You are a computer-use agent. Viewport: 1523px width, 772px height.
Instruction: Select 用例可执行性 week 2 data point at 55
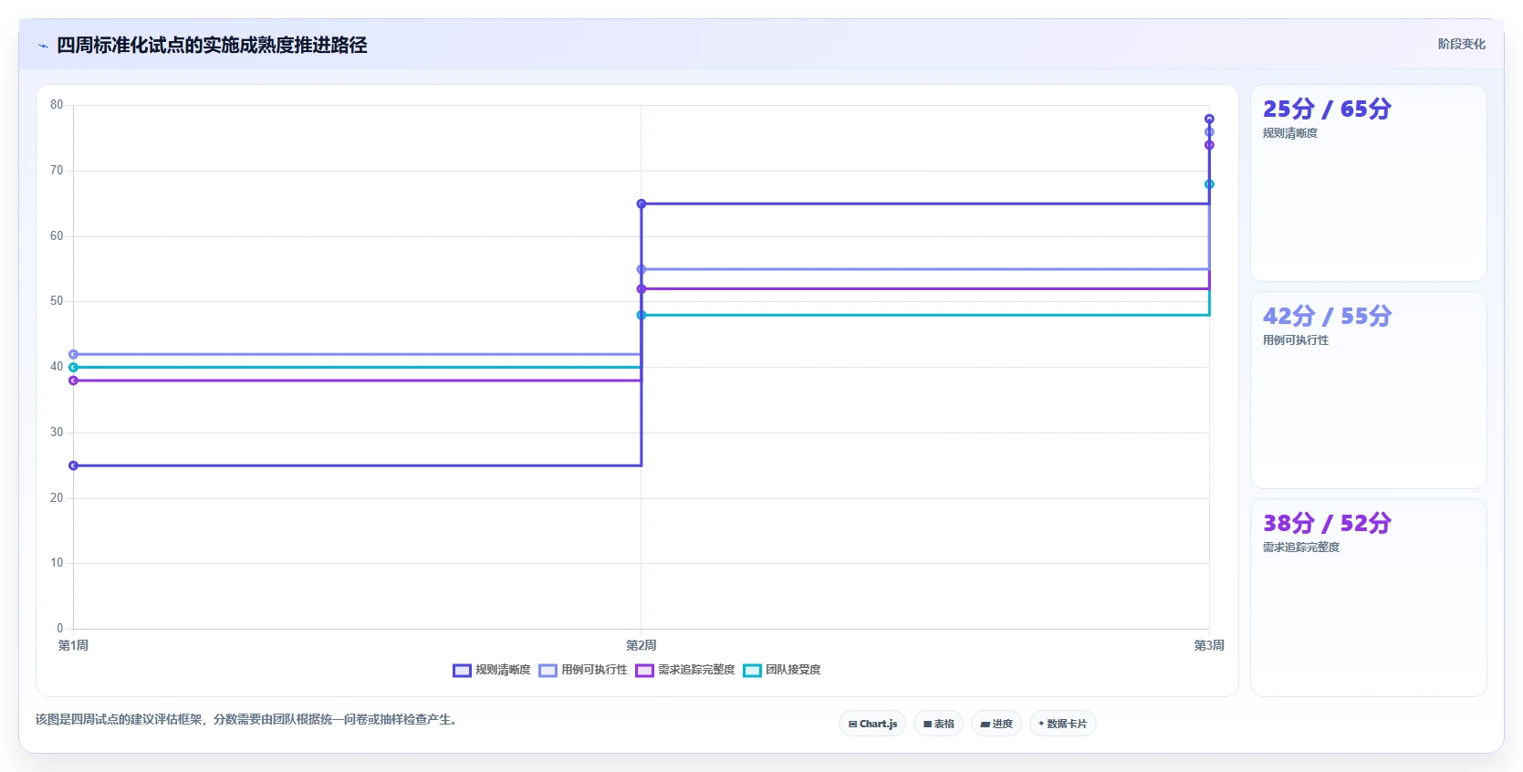pyautogui.click(x=642, y=269)
